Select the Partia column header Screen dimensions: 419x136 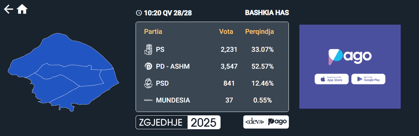point(153,32)
